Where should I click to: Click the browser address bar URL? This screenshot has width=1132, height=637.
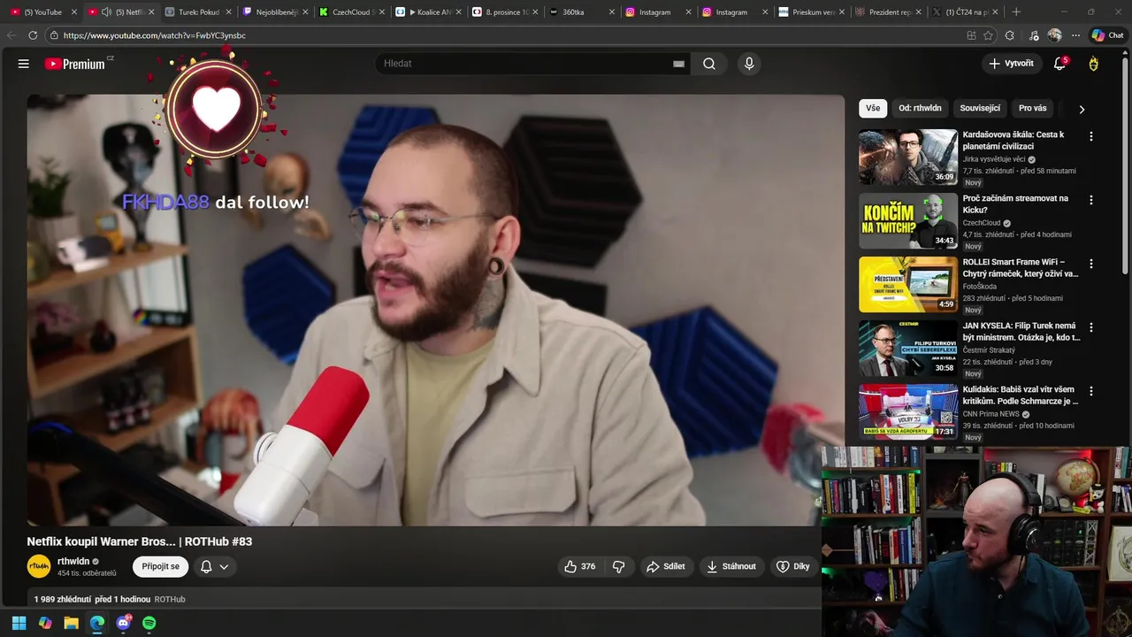pos(154,35)
